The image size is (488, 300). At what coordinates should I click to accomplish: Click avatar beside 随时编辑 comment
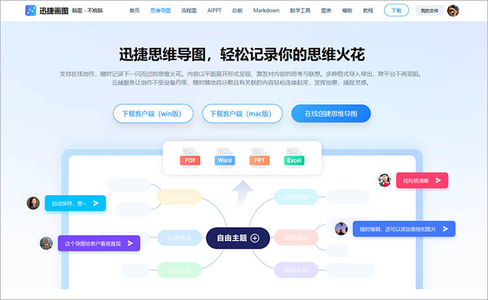341,228
